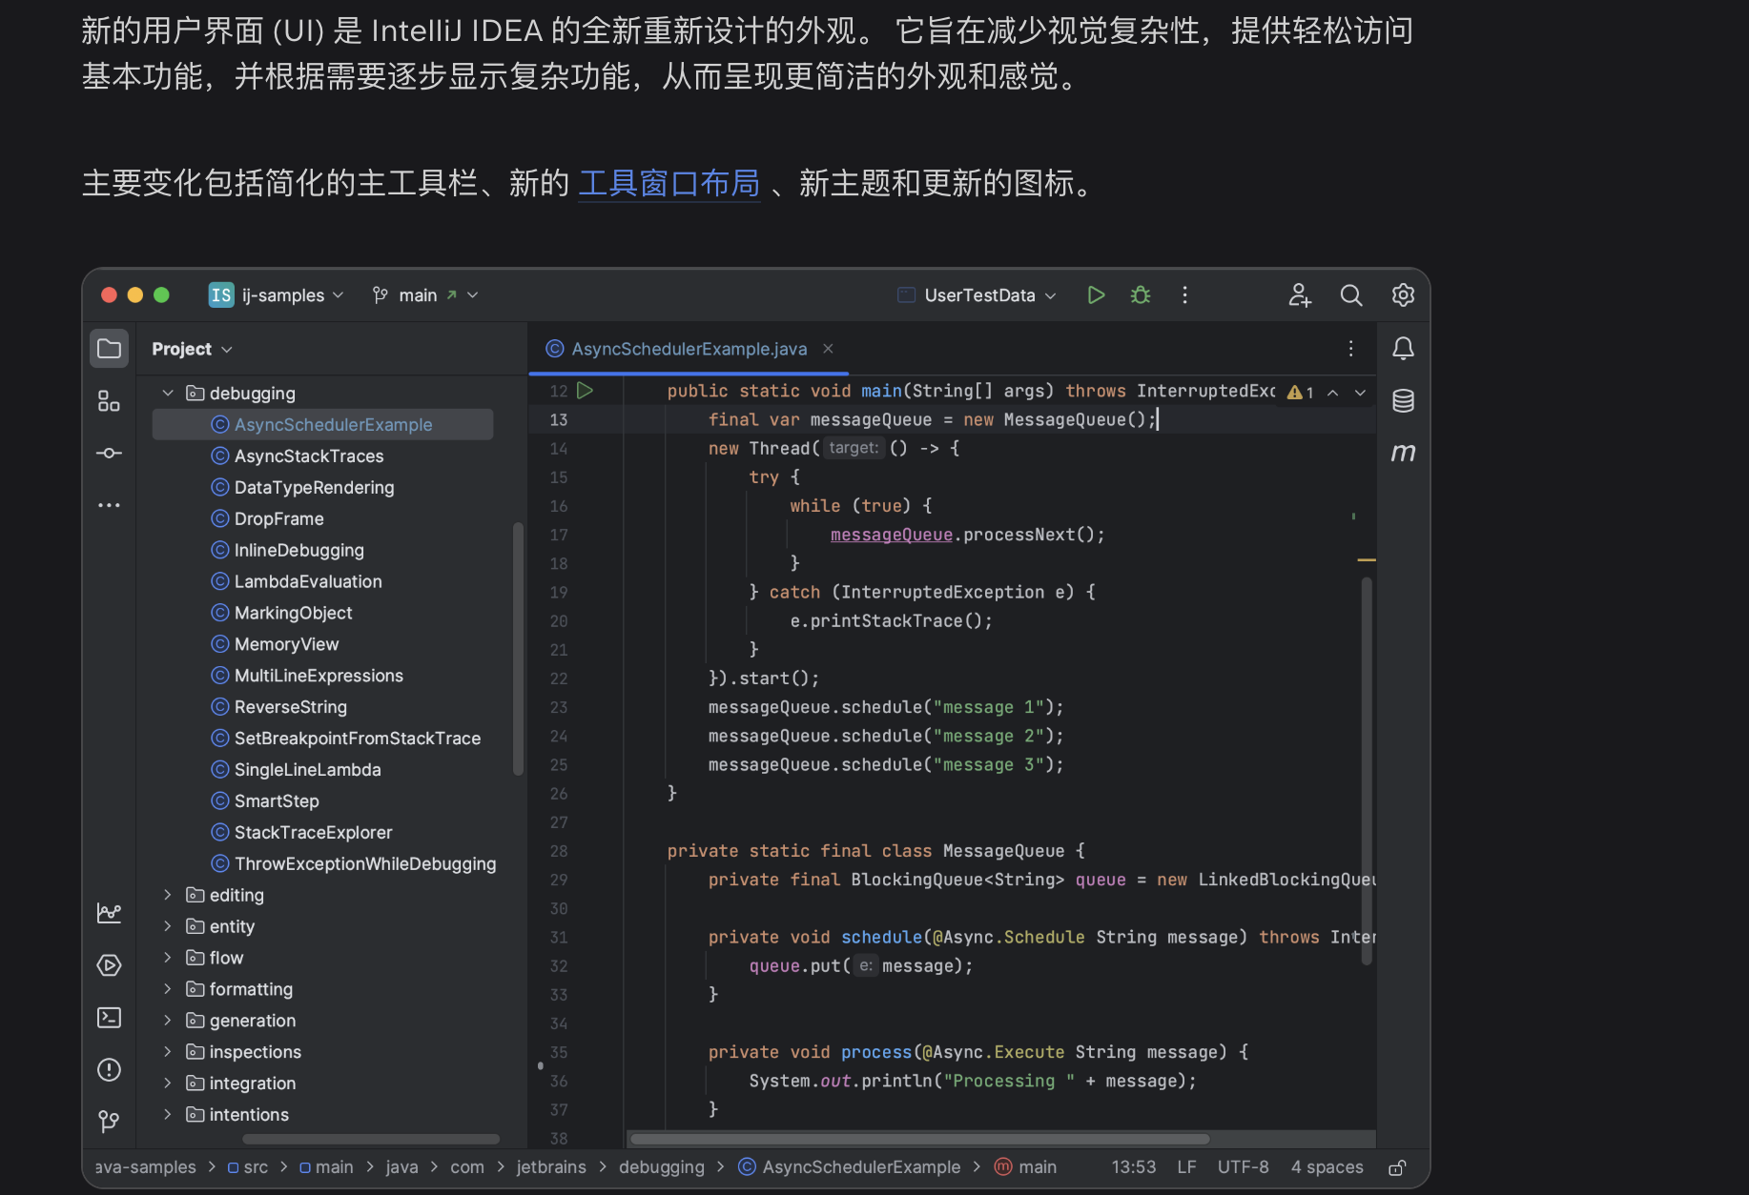Click jetbrains in the breadcrumb bar

(551, 1167)
